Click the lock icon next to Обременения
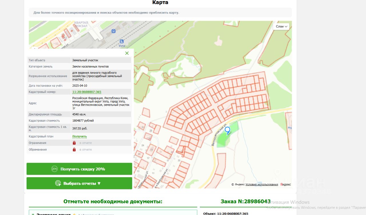 coord(74,149)
